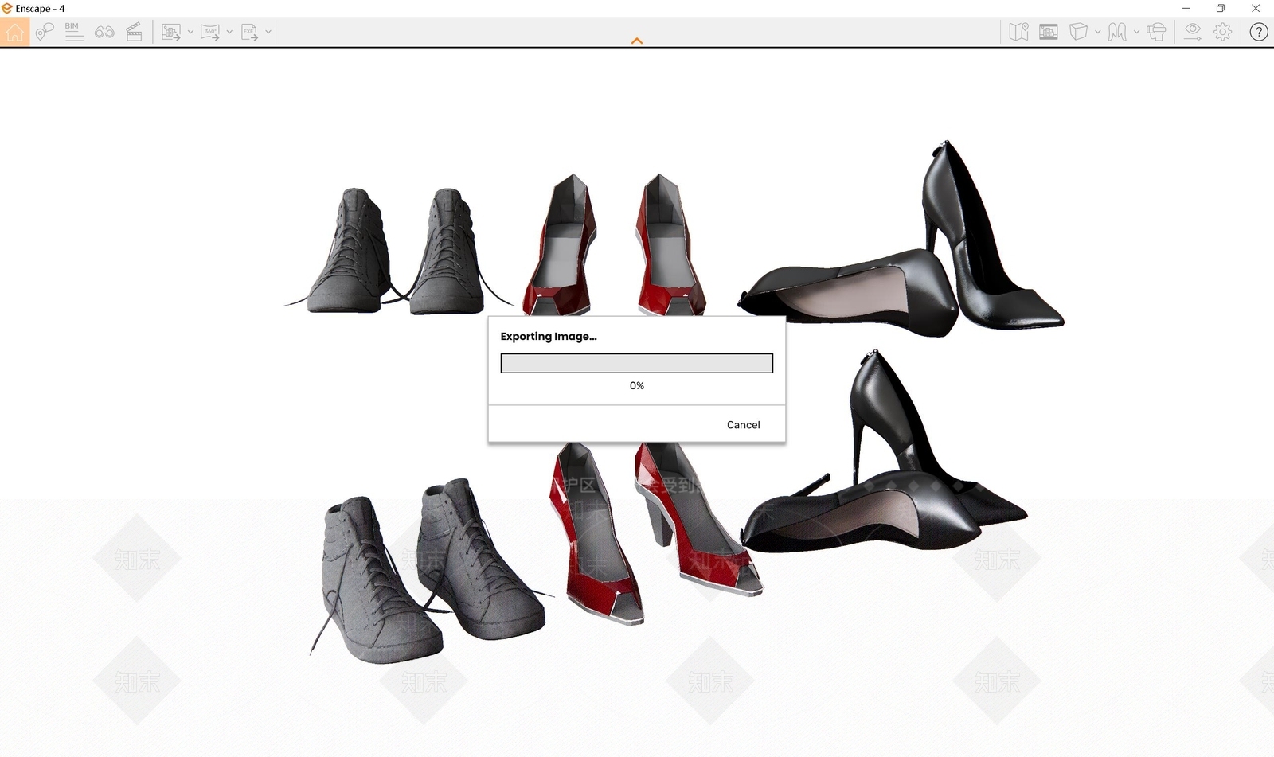Viewport: 1274px width, 757px height.
Task: Restore down the Enscape window
Action: (1221, 8)
